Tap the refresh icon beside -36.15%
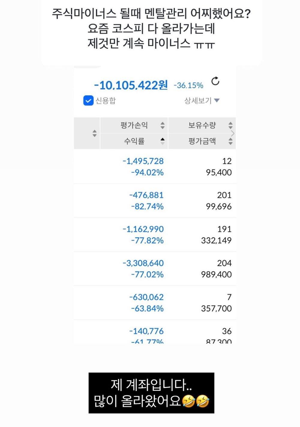The image size is (300, 427). pyautogui.click(x=215, y=81)
